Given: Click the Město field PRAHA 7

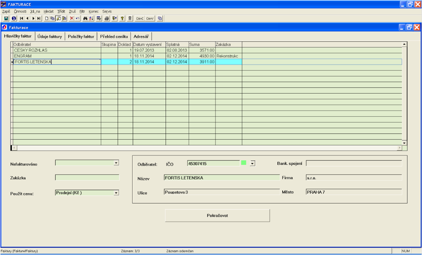Looking at the screenshot, I should pos(354,192).
